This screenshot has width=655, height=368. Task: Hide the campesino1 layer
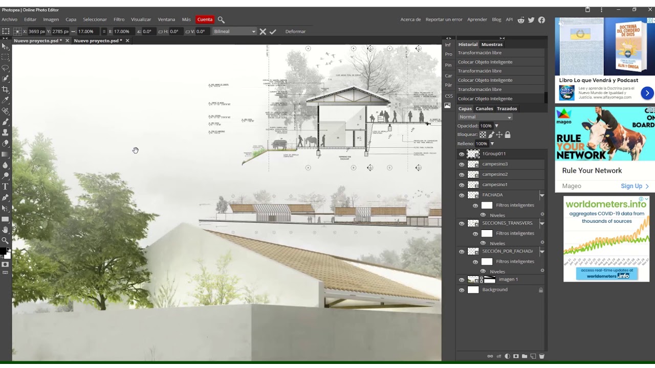coord(462,185)
